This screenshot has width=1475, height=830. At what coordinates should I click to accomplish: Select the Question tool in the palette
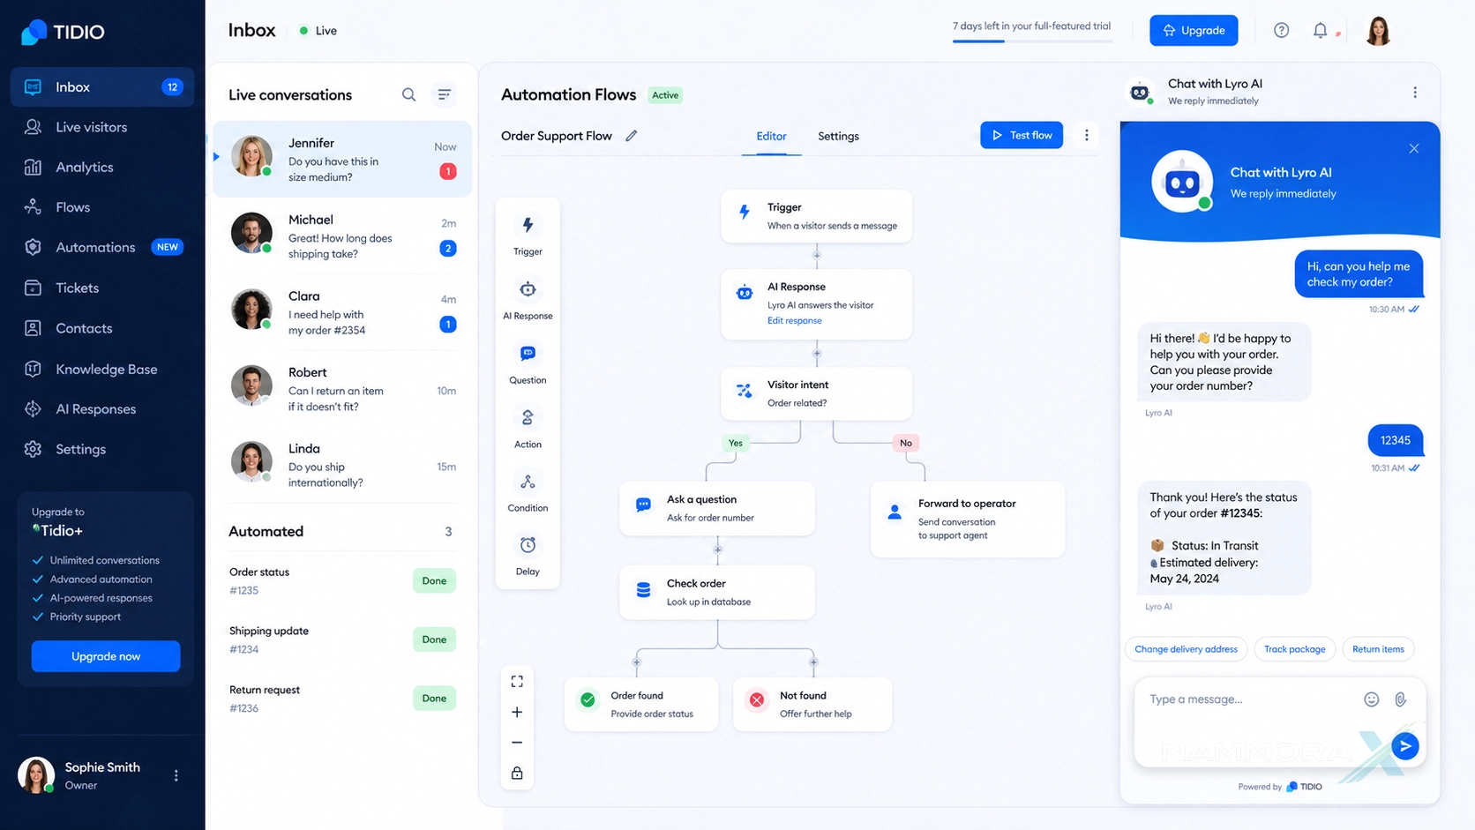(528, 363)
